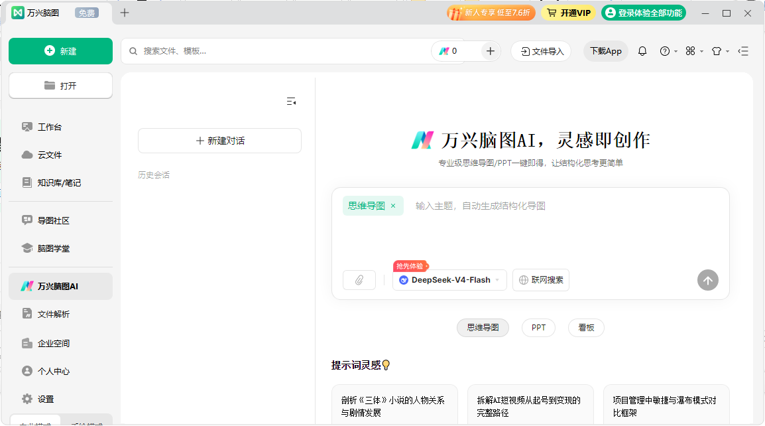Click the 提示词灵感 heading
The height and width of the screenshot is (426, 765).
coord(361,365)
